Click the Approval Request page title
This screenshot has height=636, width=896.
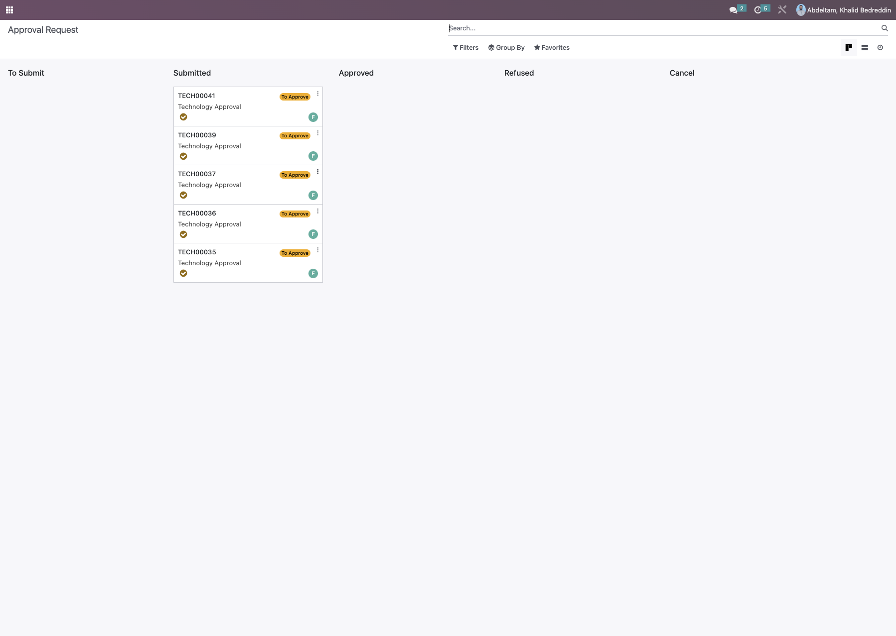(x=43, y=30)
